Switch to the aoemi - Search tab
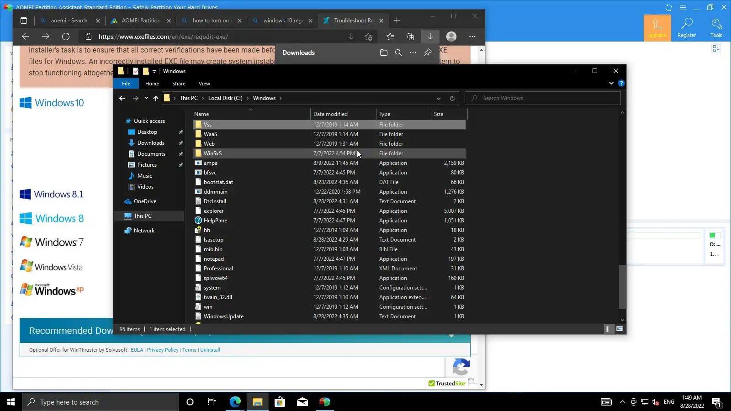This screenshot has height=411, width=731. coord(69,21)
